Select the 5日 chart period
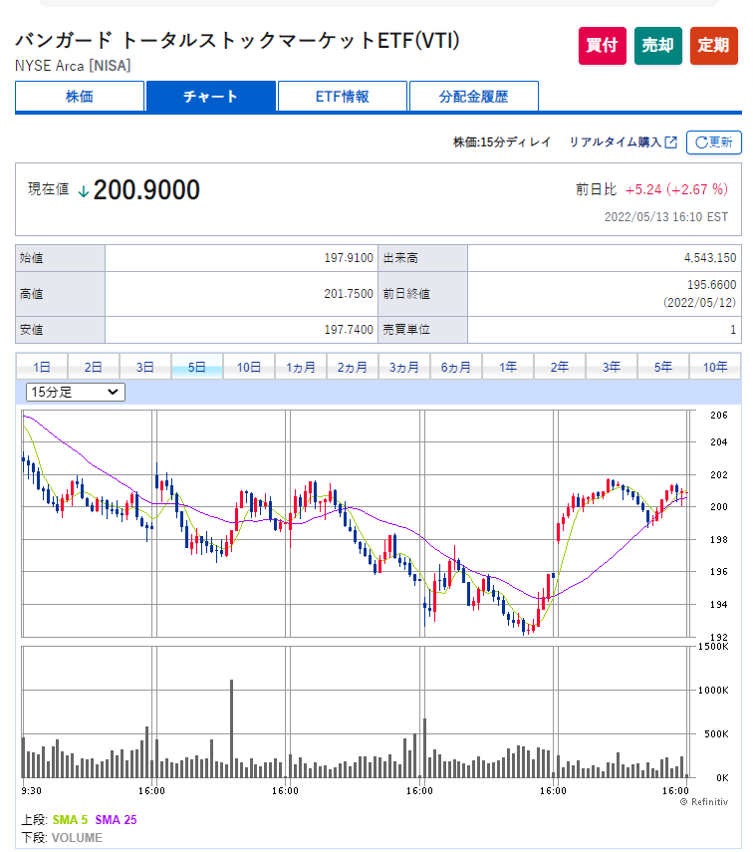This screenshot has width=753, height=852. point(197,367)
